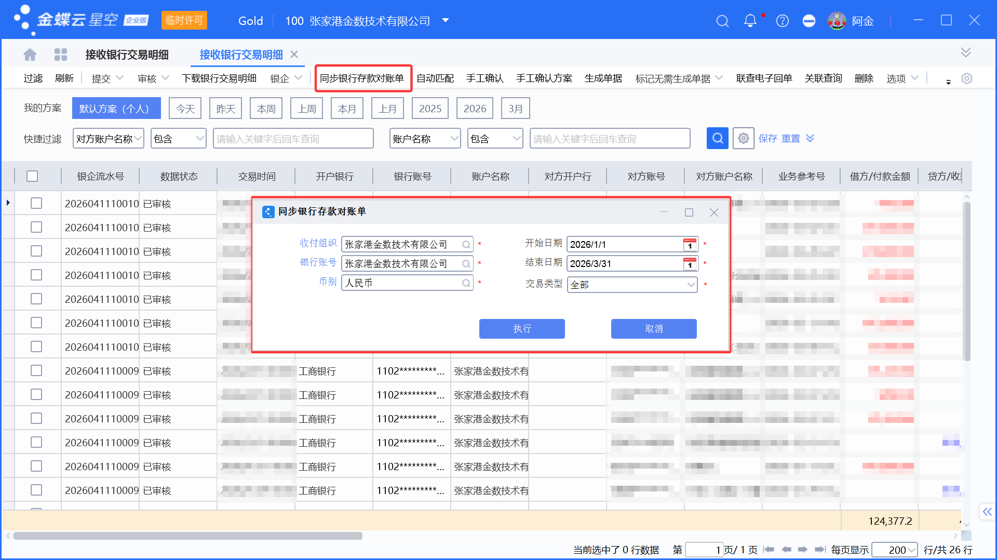
Task: Toggle the select-all header checkbox
Action: pyautogui.click(x=32, y=176)
